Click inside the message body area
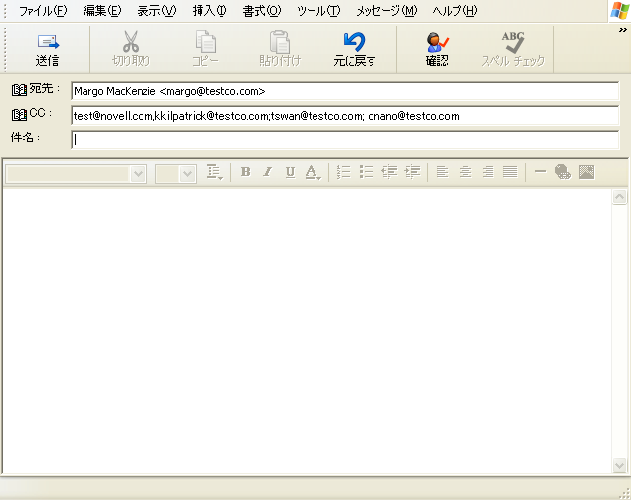The image size is (631, 500). coord(308,331)
